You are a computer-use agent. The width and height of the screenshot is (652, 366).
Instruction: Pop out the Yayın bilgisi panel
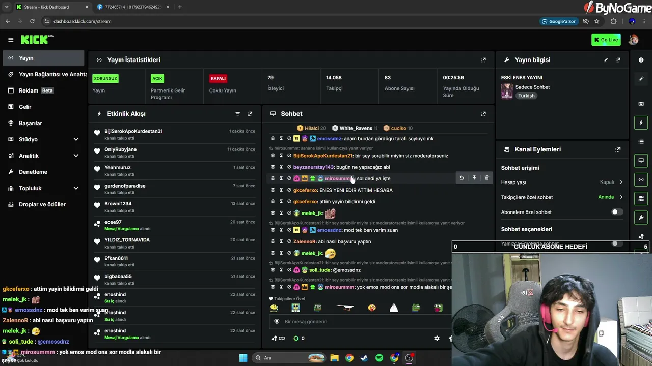pyautogui.click(x=618, y=60)
